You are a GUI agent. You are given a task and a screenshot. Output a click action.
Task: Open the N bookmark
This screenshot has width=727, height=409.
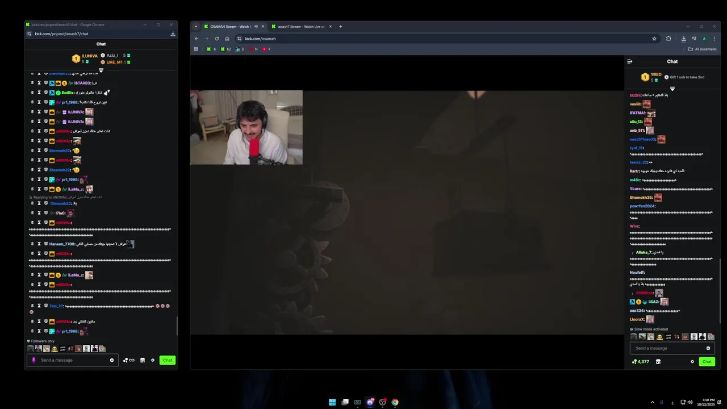[x=253, y=49]
